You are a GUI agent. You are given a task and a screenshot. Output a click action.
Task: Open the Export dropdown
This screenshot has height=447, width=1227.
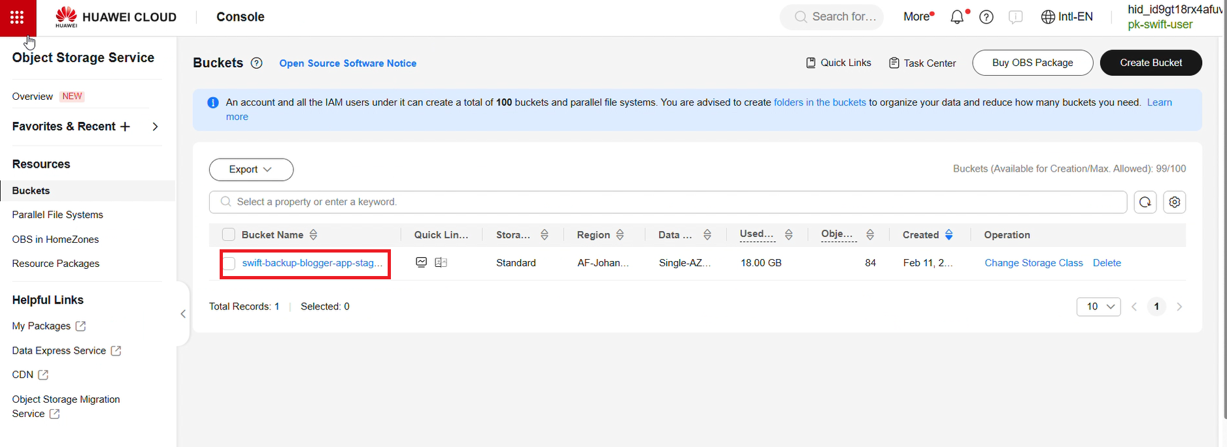pos(251,170)
